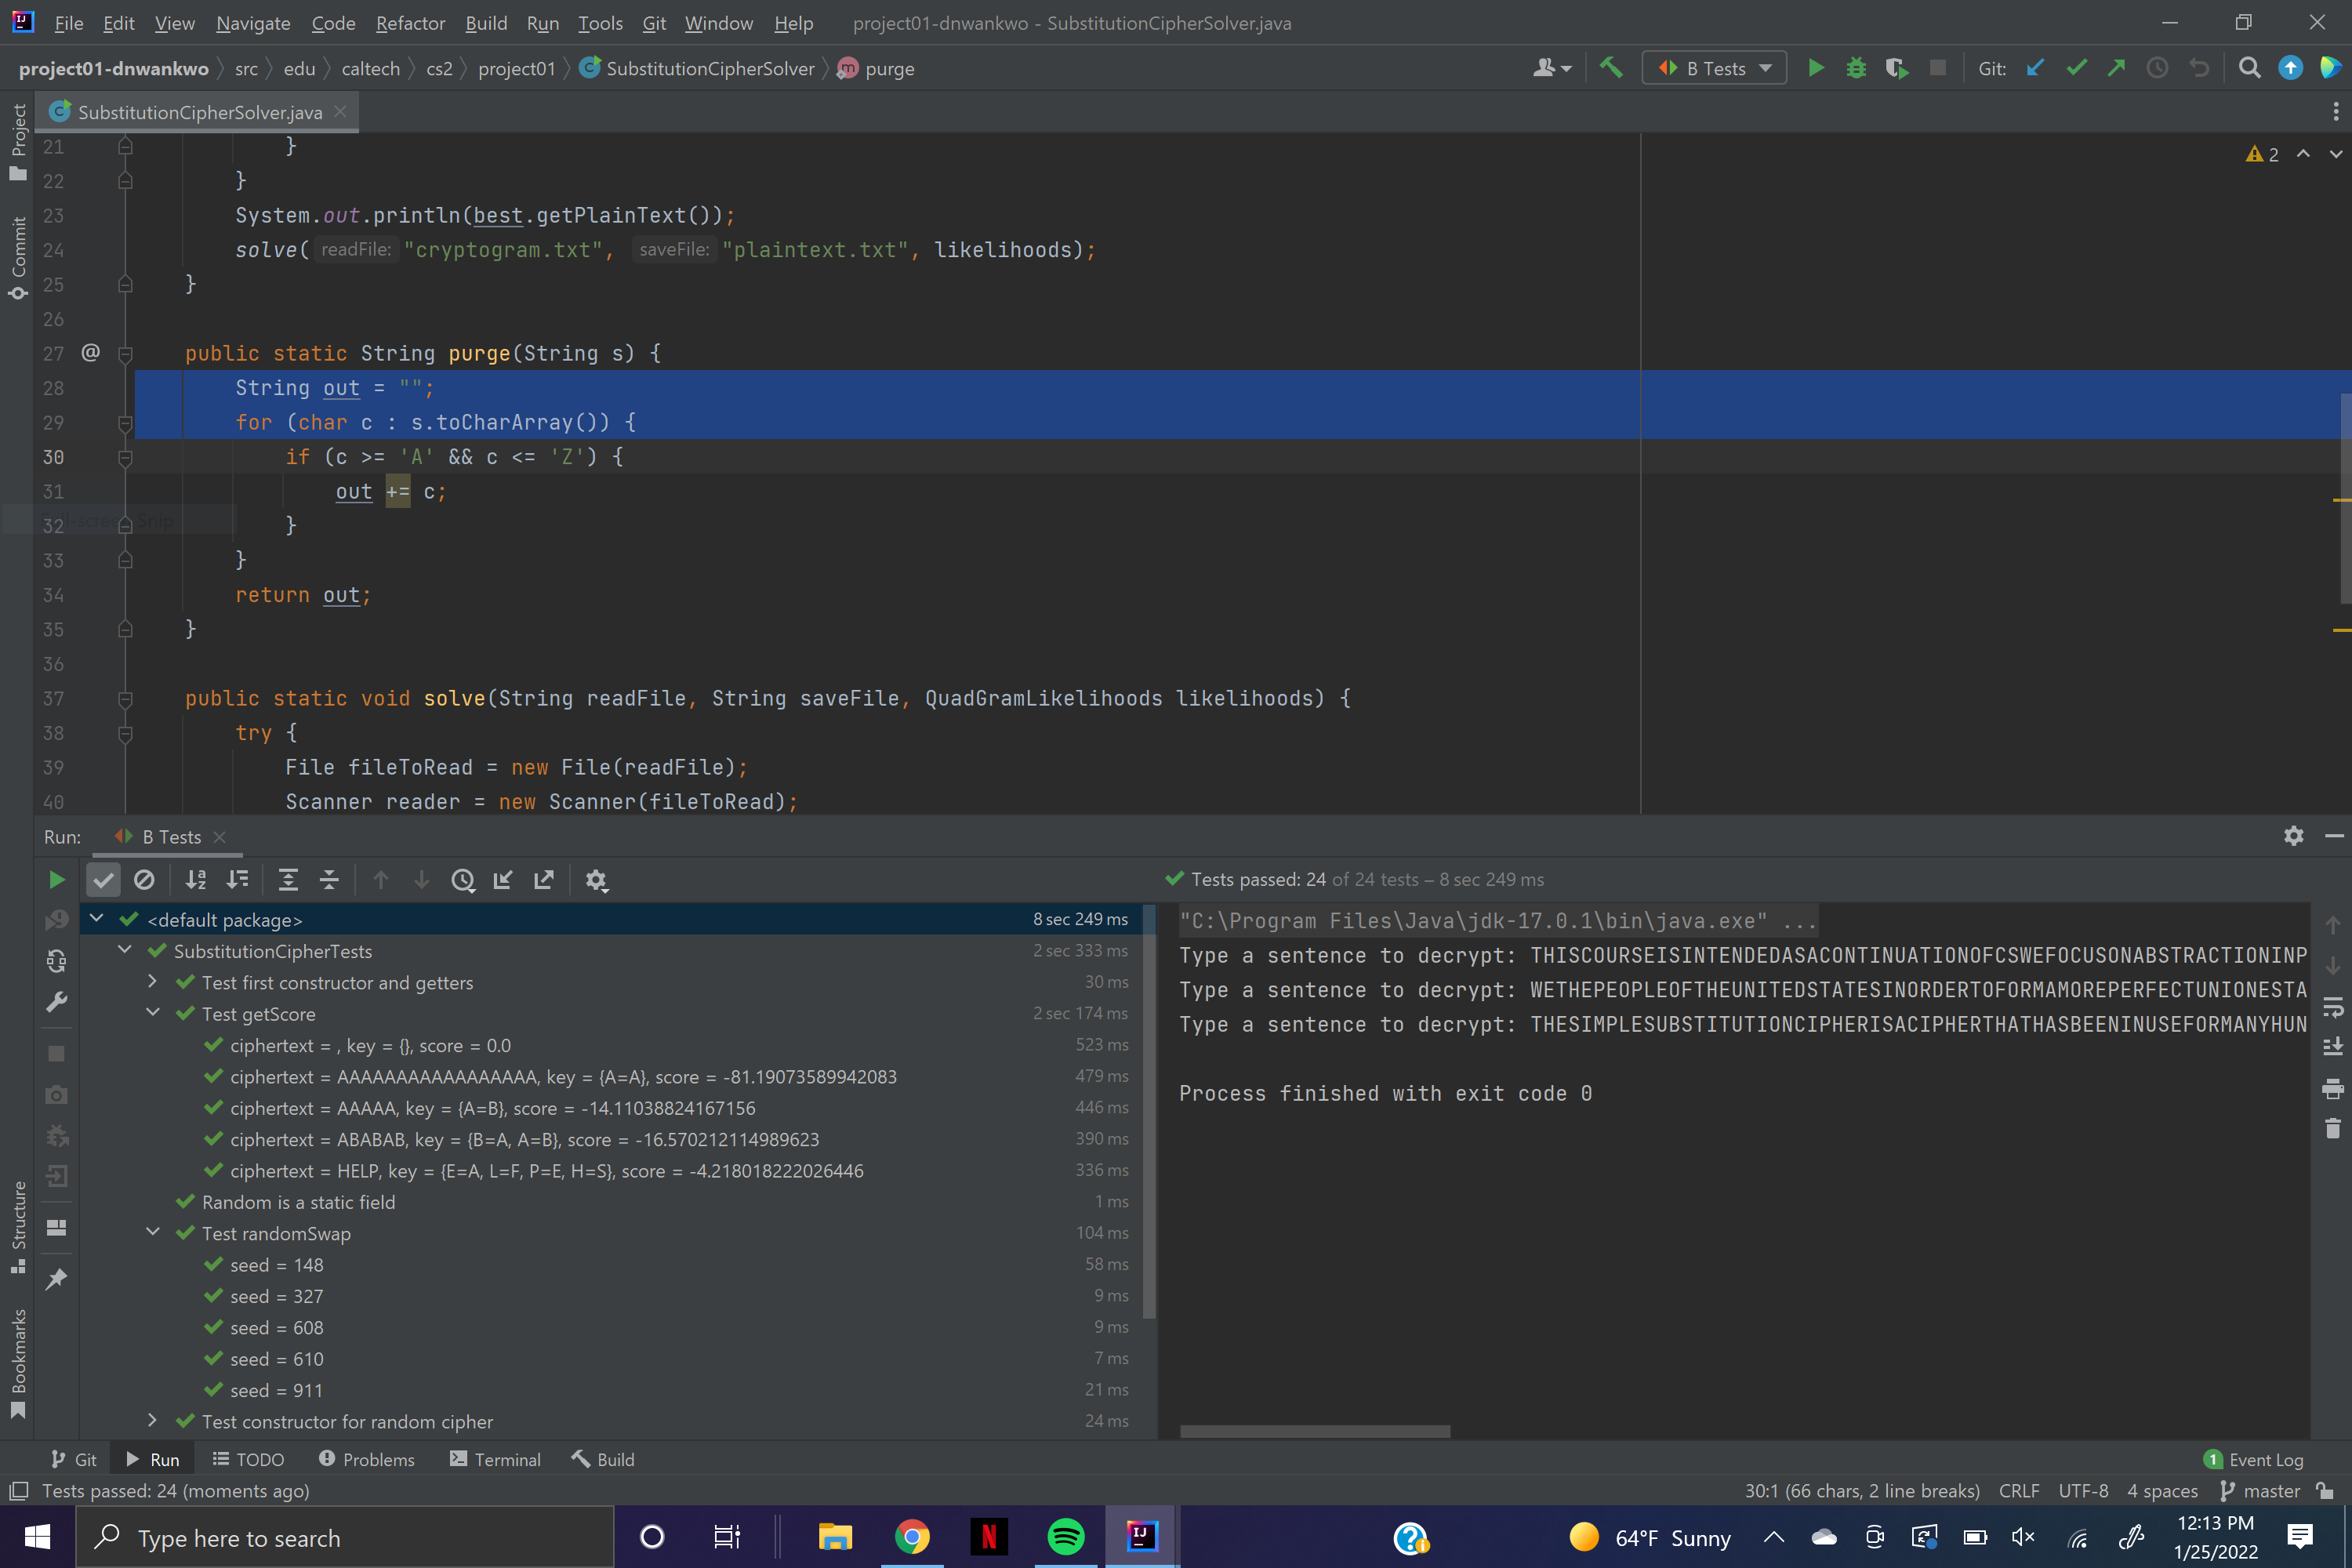Click the Debug bug icon in toolbar

tap(1856, 68)
